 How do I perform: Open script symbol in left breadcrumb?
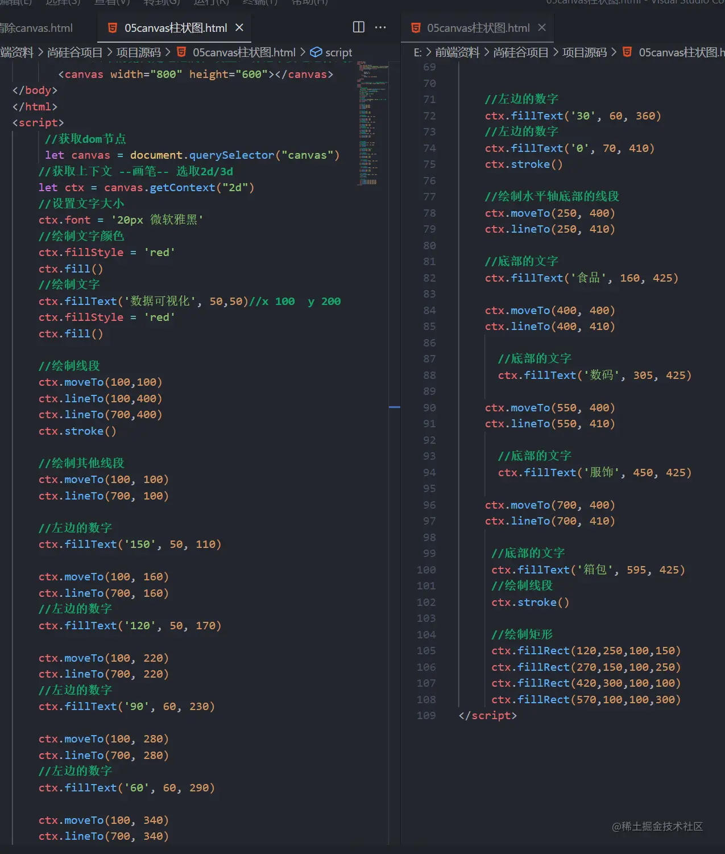click(338, 52)
